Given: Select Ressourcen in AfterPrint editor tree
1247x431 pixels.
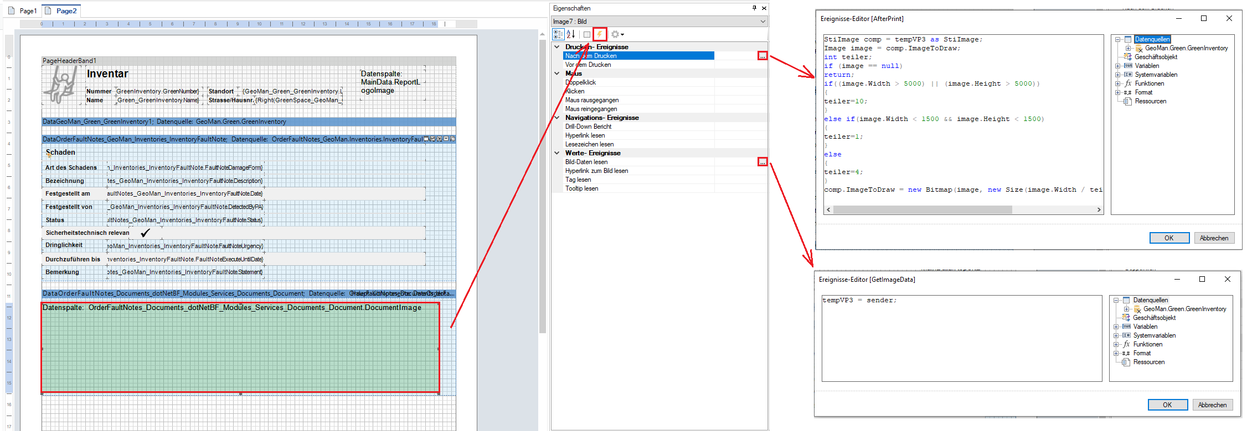Looking at the screenshot, I should coord(1150,101).
